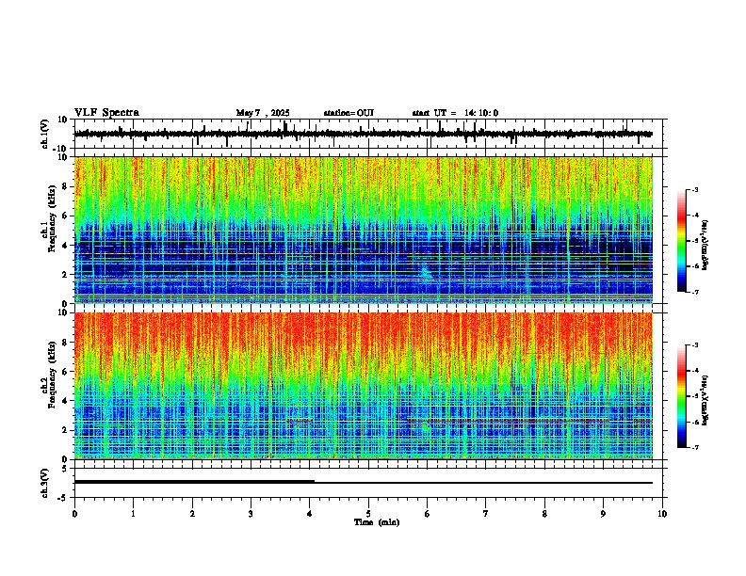Click the "-3" label on ch.2 colorbar

pyautogui.click(x=695, y=345)
